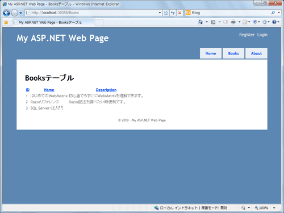Open the About navigation tab

[256, 53]
